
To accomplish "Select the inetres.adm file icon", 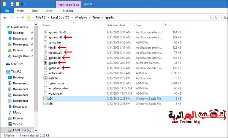I will (x=46, y=73).
